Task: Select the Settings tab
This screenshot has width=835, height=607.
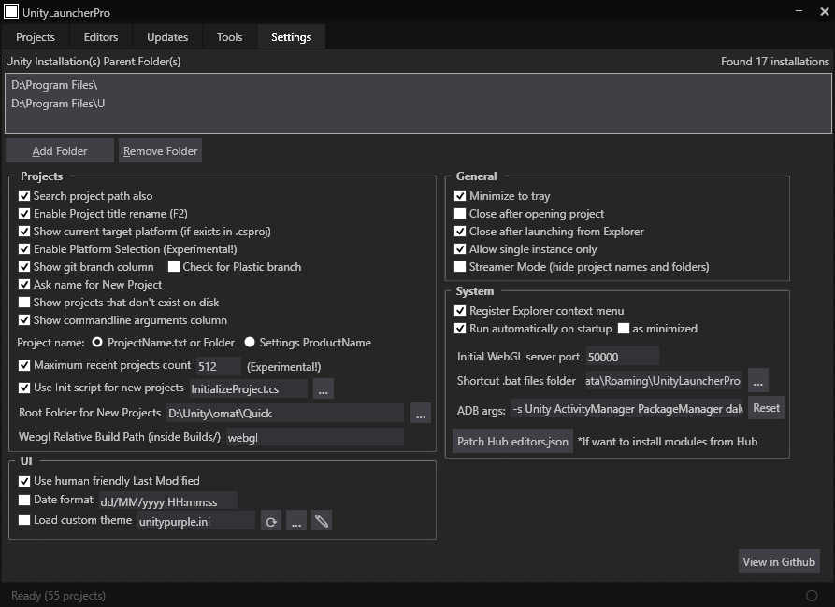Action: click(292, 36)
